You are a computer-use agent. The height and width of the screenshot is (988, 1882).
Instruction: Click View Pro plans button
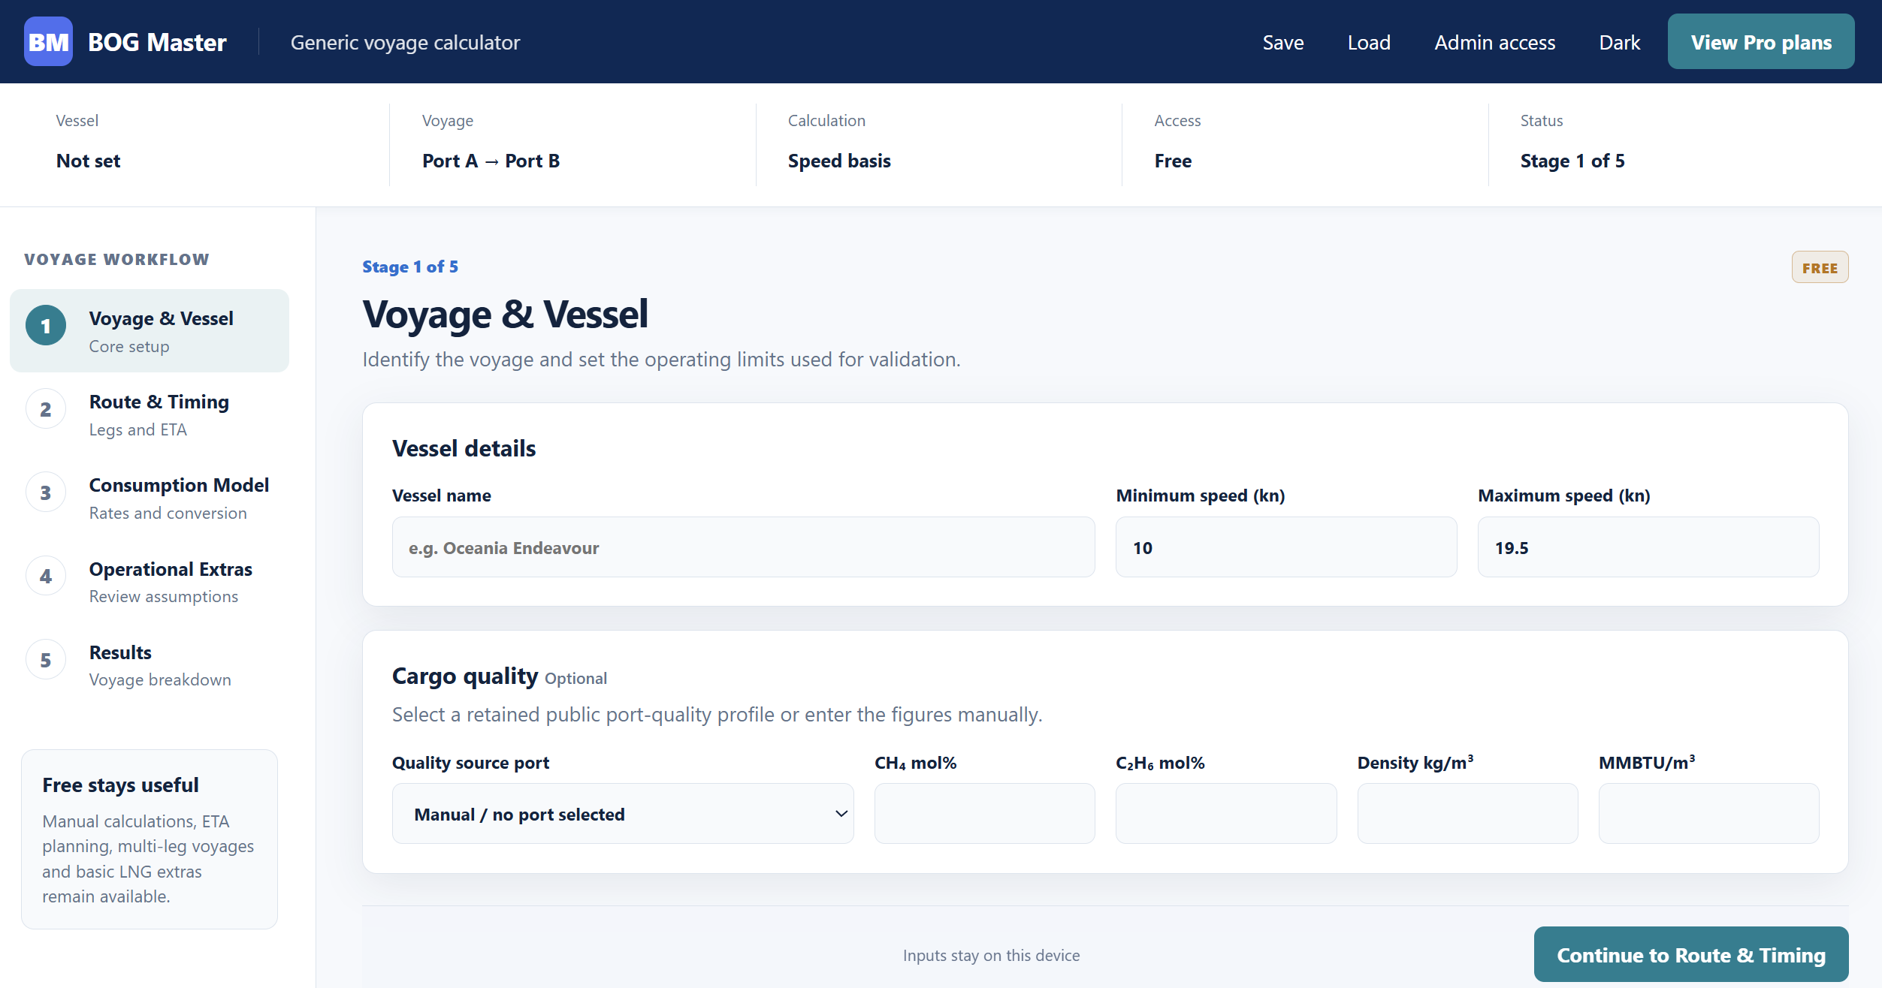pos(1761,42)
